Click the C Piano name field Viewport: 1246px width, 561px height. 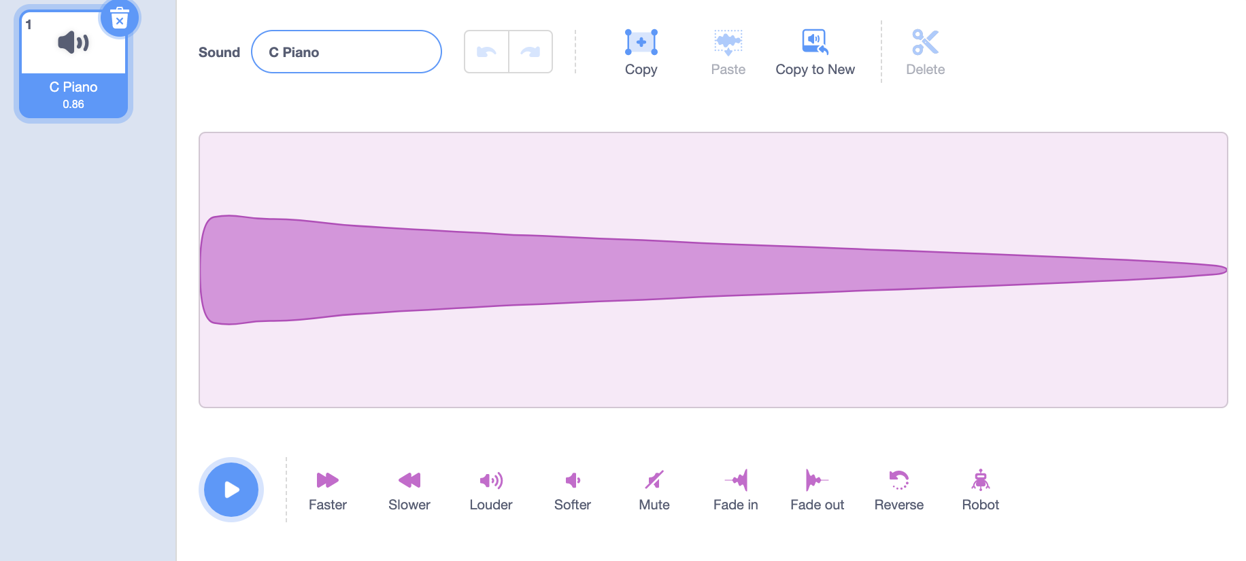(x=346, y=52)
